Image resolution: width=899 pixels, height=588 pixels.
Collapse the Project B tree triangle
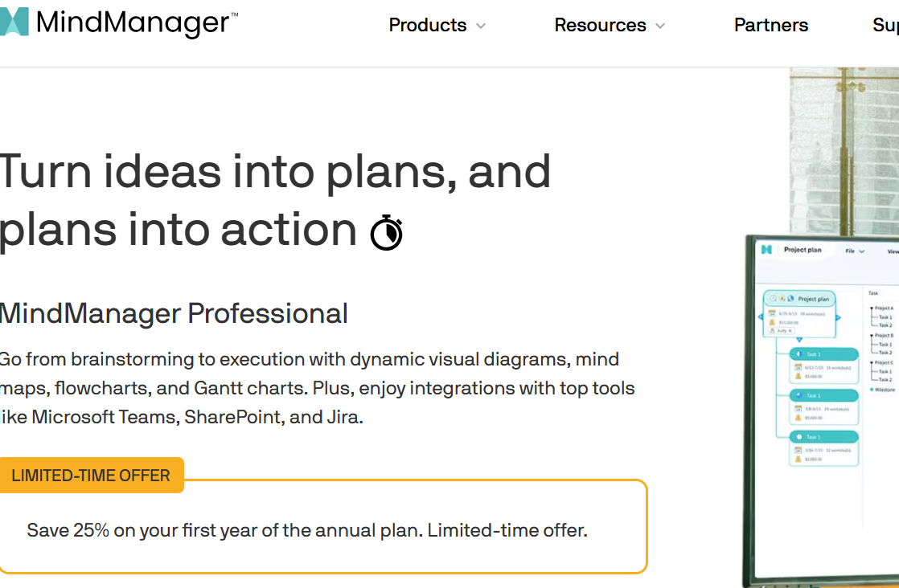[x=872, y=336]
